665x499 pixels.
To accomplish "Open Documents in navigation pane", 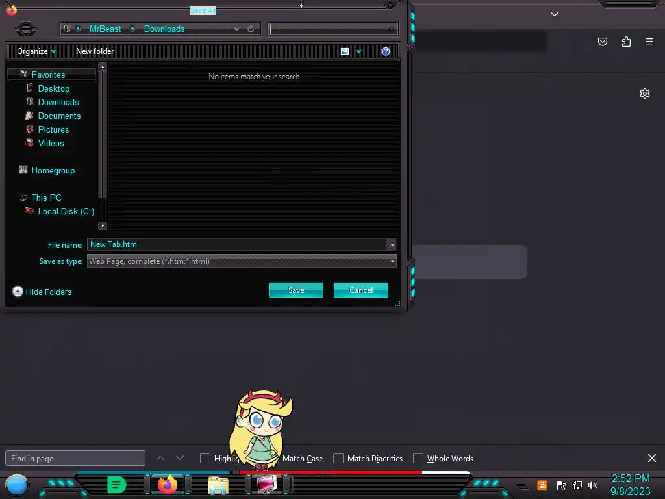I will coord(59,116).
